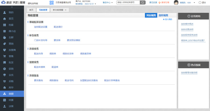210x111 pixels.
Task: Click the 促销 badge icon in sidebar
Action: pyautogui.click(x=4, y=69)
